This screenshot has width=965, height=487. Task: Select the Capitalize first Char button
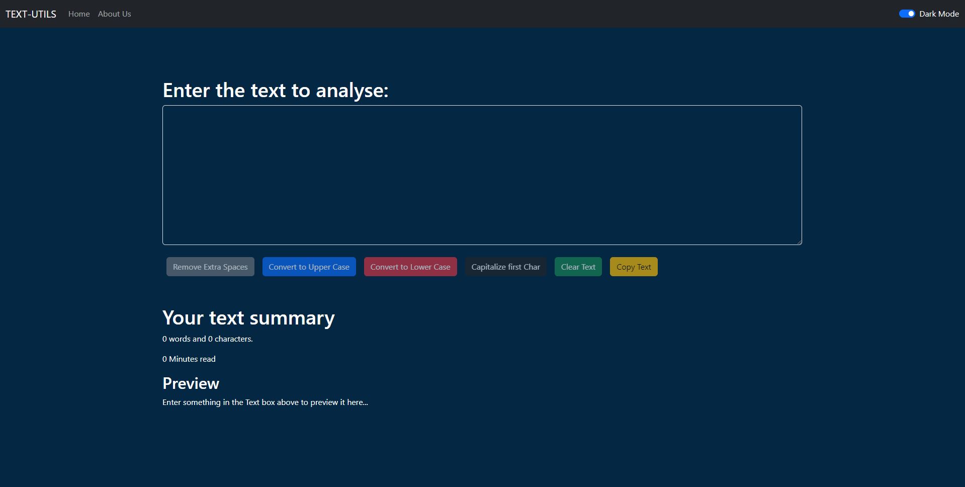click(x=505, y=267)
